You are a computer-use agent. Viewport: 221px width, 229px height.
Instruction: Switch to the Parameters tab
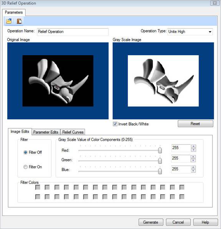click(14, 12)
